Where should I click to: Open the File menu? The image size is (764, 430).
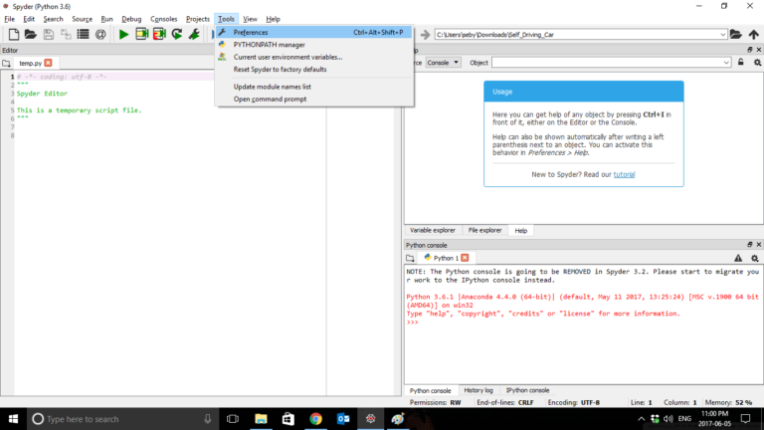[x=9, y=19]
